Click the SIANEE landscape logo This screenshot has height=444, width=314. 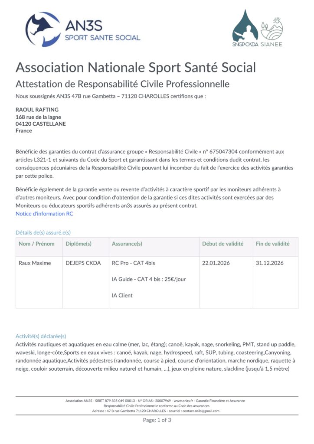[272, 30]
